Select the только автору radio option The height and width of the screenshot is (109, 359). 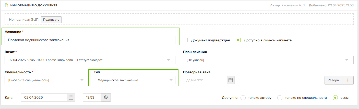[243, 98]
